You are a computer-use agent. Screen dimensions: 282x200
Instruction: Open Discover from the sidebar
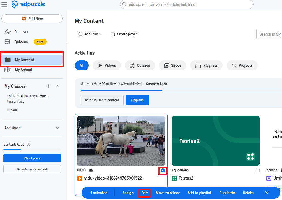tap(21, 32)
